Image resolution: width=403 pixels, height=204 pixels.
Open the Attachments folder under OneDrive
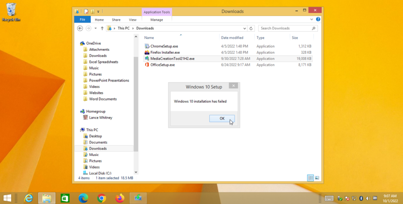99,49
